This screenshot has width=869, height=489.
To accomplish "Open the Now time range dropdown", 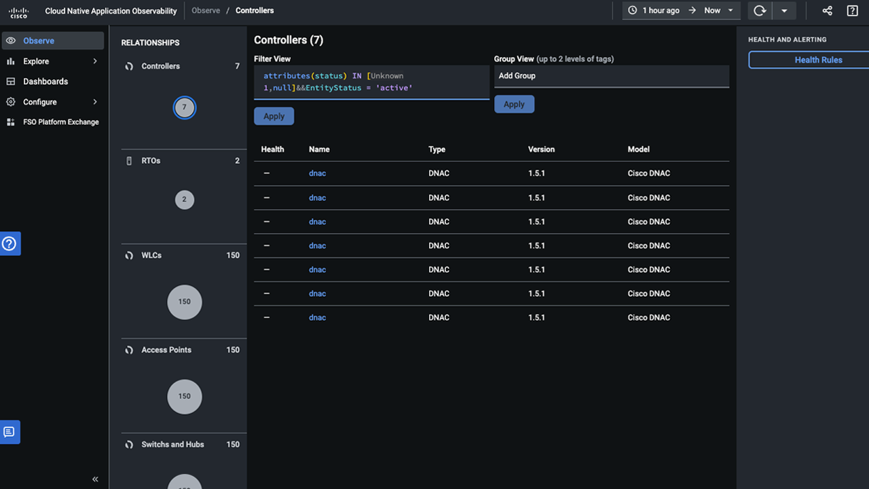I will pos(719,10).
